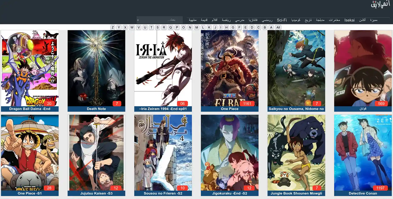The width and height of the screenshot is (393, 199).
Task: Filter anime by letter V
Action: click(139, 27)
